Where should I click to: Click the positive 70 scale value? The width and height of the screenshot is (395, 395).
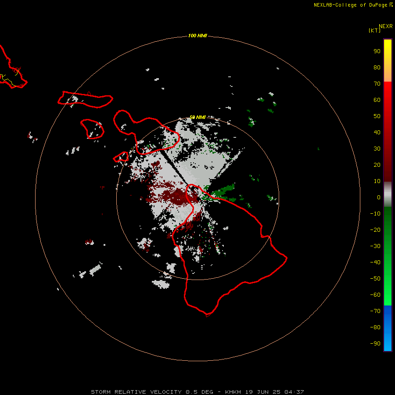point(377,84)
